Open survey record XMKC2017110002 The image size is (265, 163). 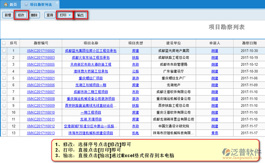41,51
